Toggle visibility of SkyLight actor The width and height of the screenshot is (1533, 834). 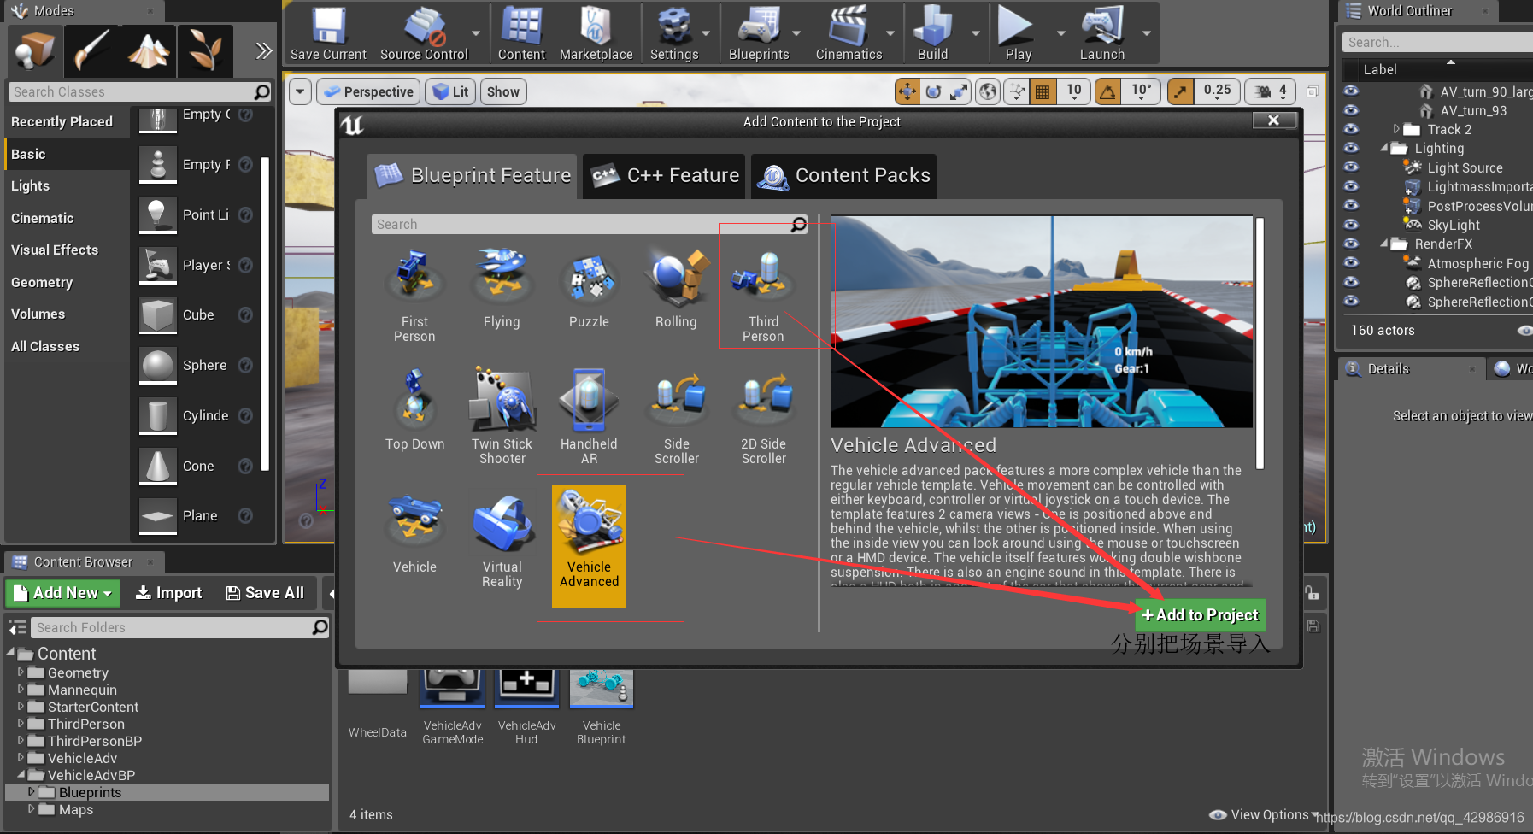click(1351, 225)
